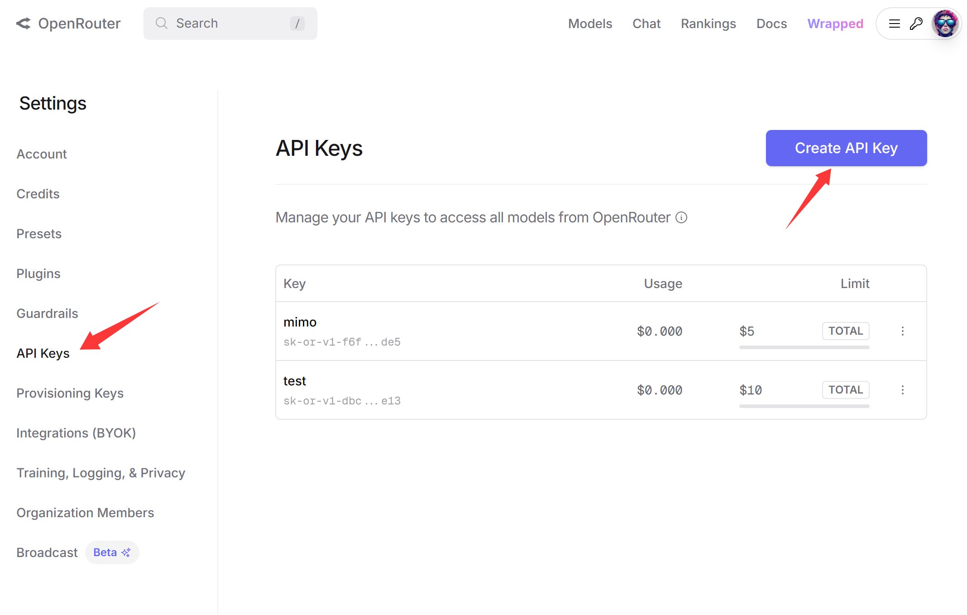Click Create API Key button
967x615 pixels.
coord(846,148)
